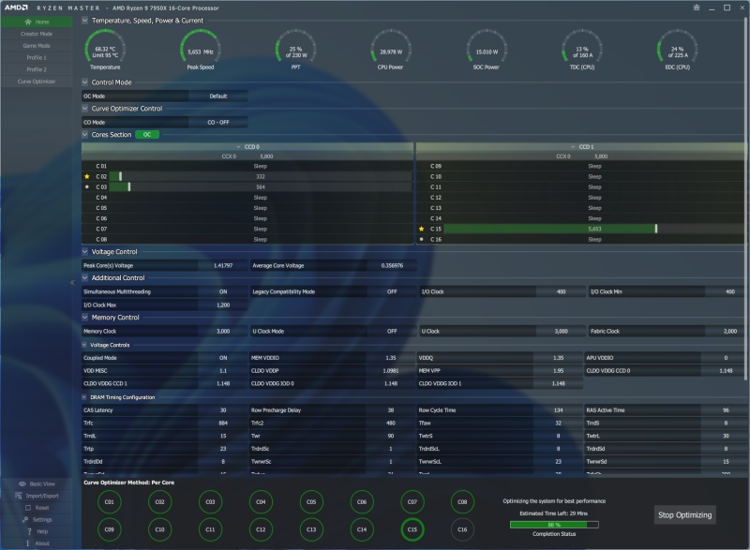The image size is (750, 550).
Task: Select core C01 circle in optimizer
Action: 110,502
